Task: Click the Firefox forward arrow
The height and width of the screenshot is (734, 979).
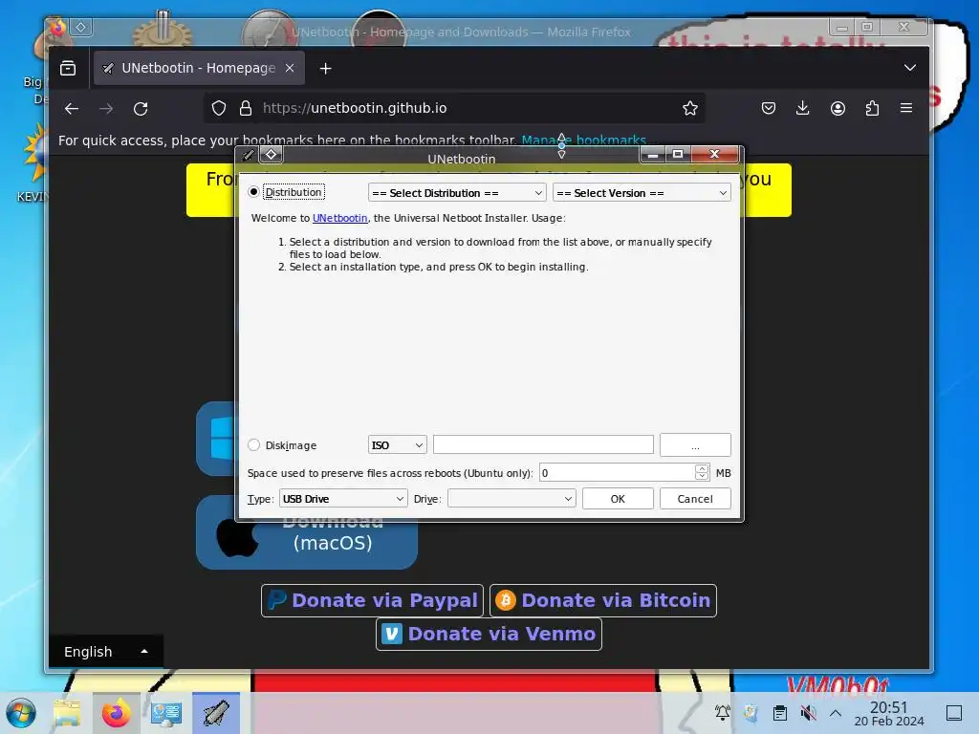Action: point(106,109)
